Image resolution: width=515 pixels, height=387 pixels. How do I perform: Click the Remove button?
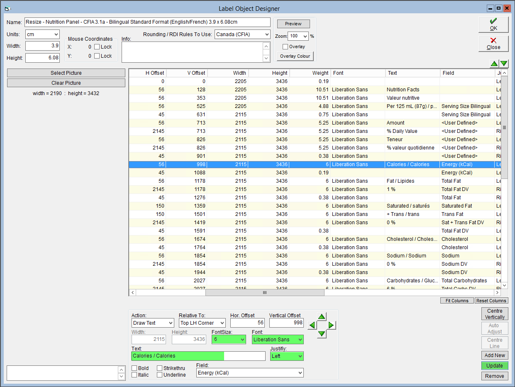tap(495, 376)
